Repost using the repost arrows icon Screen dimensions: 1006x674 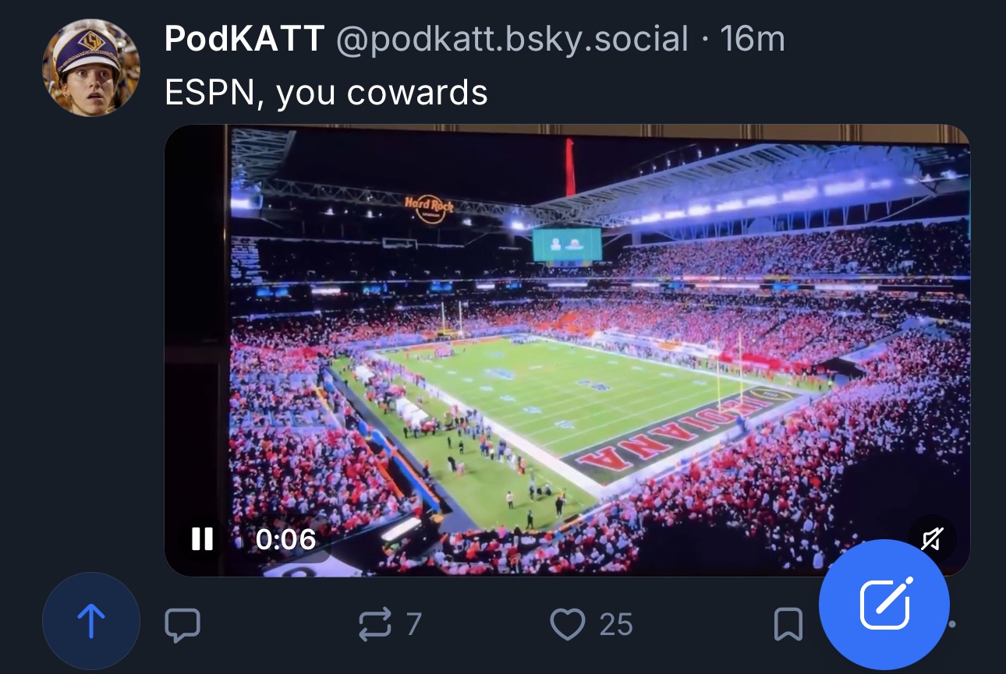pos(374,624)
